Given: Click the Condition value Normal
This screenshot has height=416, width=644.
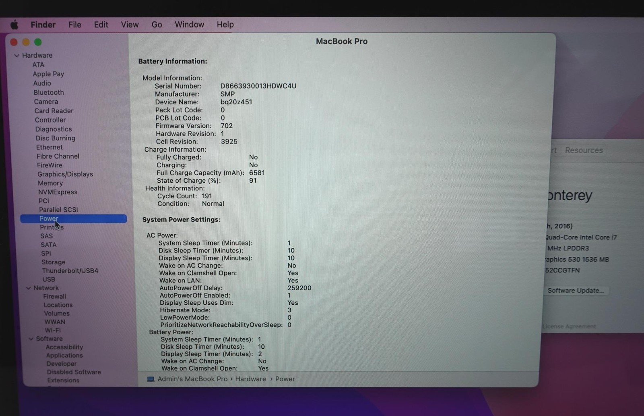Looking at the screenshot, I should 213,204.
